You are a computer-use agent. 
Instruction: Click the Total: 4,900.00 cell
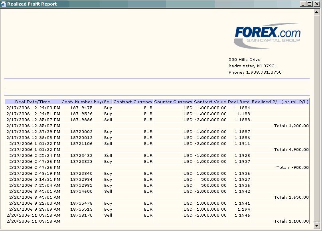291,149
